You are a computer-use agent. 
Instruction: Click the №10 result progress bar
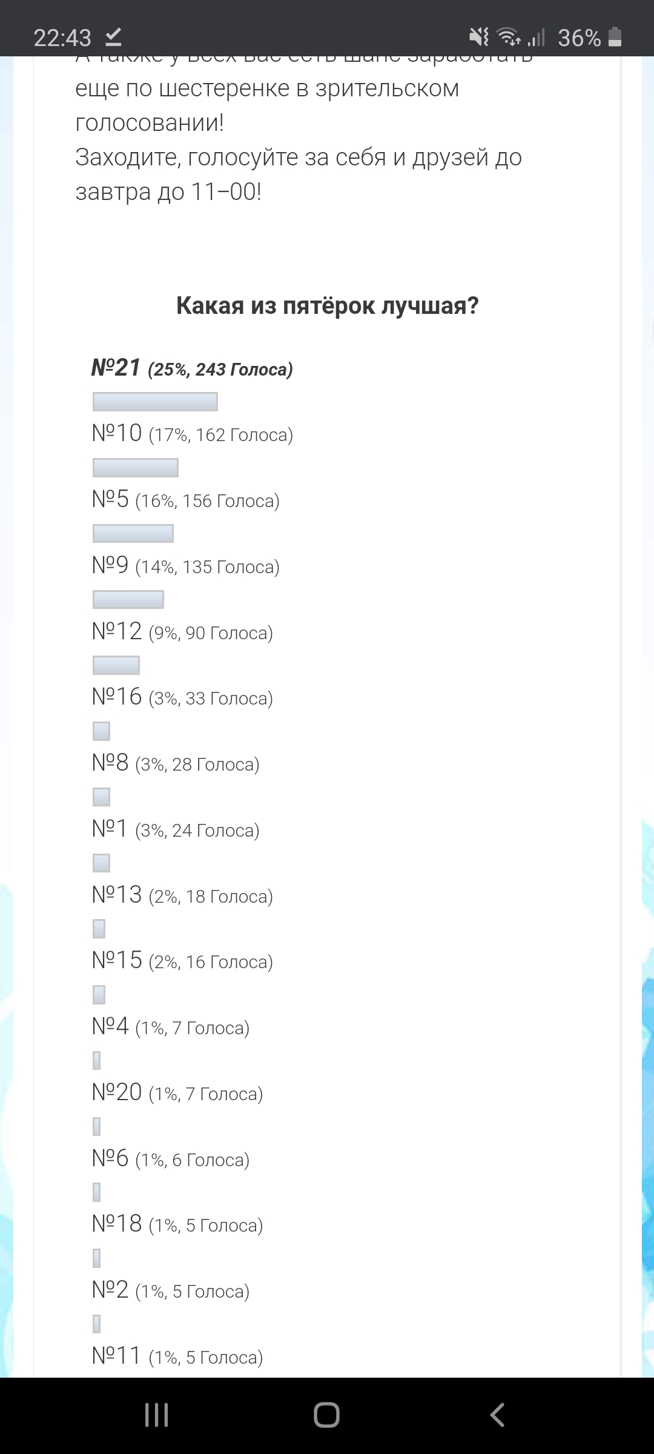tap(135, 468)
